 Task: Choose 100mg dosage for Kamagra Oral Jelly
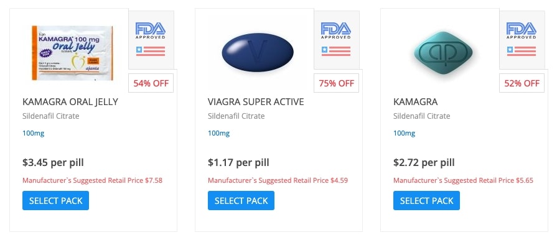[x=34, y=134]
